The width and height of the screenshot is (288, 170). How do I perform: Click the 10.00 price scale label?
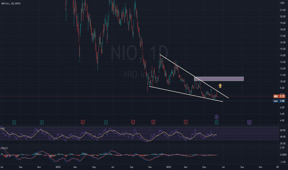point(283,81)
